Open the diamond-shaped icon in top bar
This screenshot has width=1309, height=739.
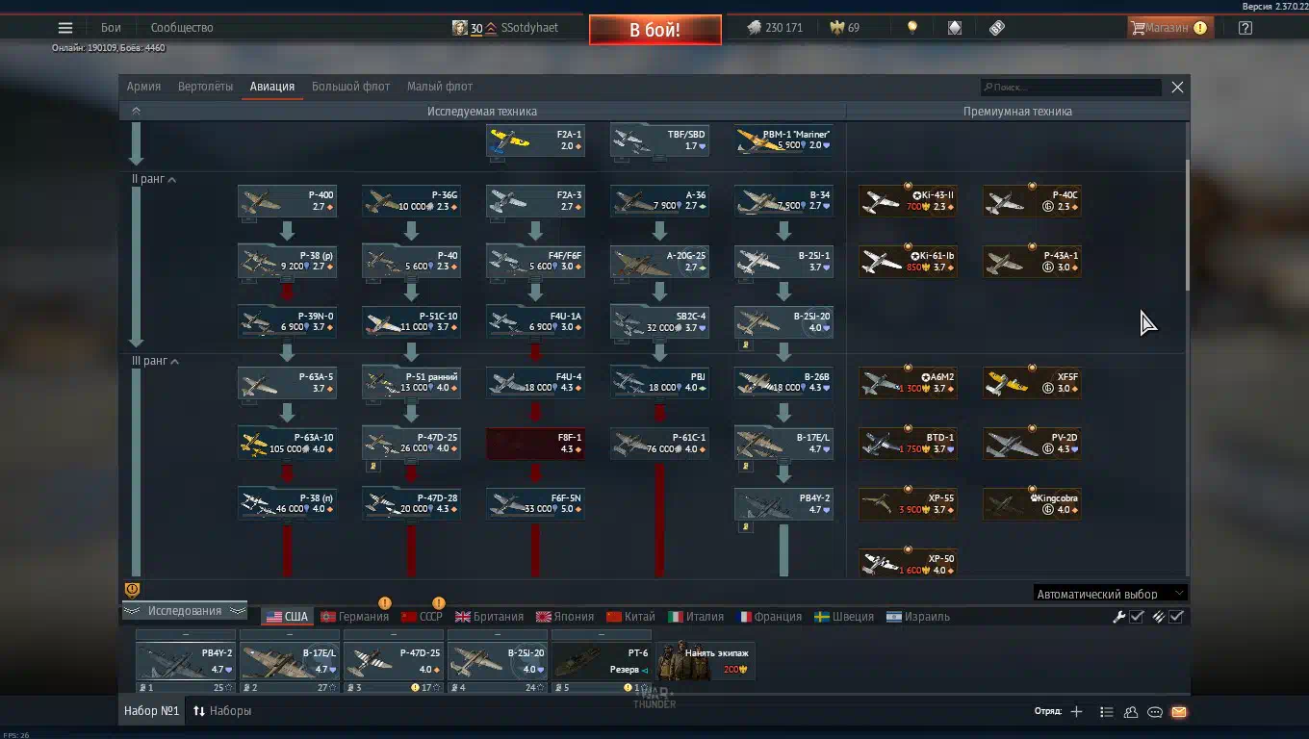point(955,28)
